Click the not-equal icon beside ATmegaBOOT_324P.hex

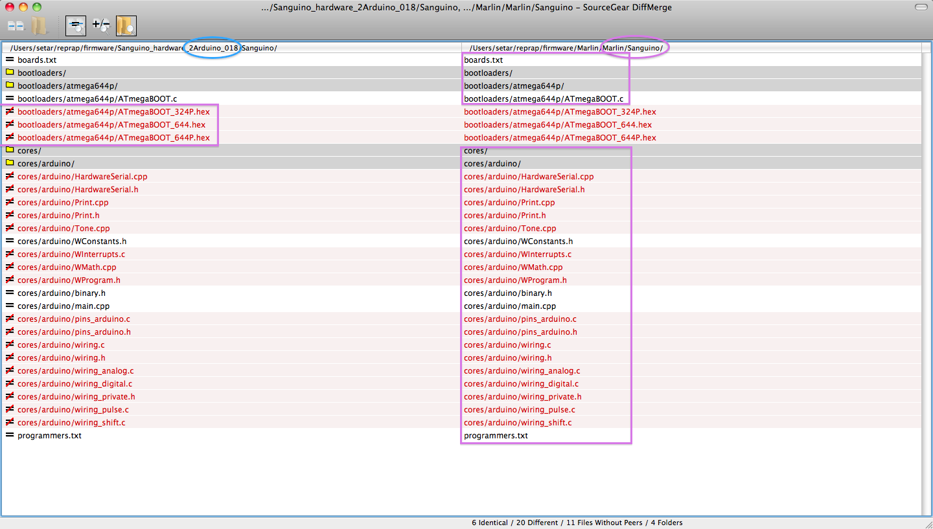(10, 111)
